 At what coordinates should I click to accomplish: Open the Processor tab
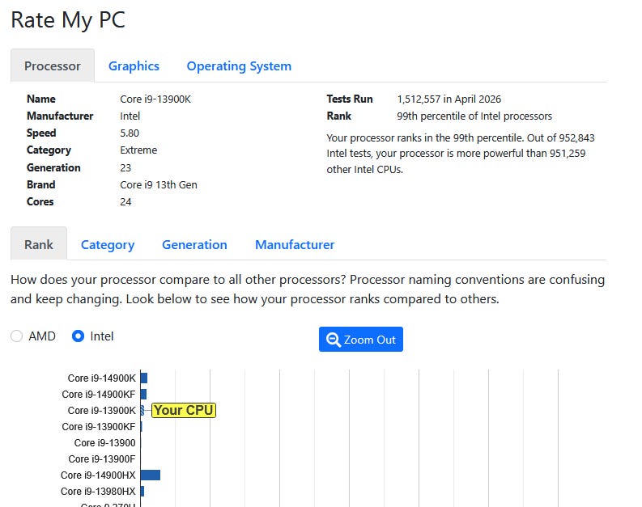53,65
